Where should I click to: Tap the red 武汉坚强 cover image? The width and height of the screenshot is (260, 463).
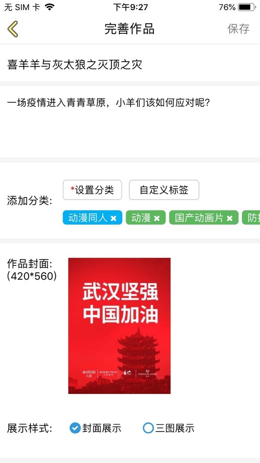tap(119, 326)
